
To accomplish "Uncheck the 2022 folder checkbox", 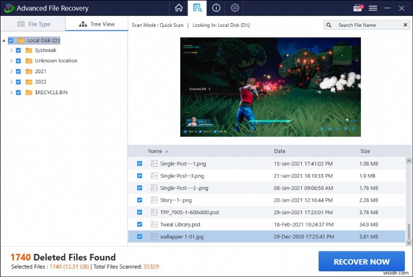I will point(19,82).
